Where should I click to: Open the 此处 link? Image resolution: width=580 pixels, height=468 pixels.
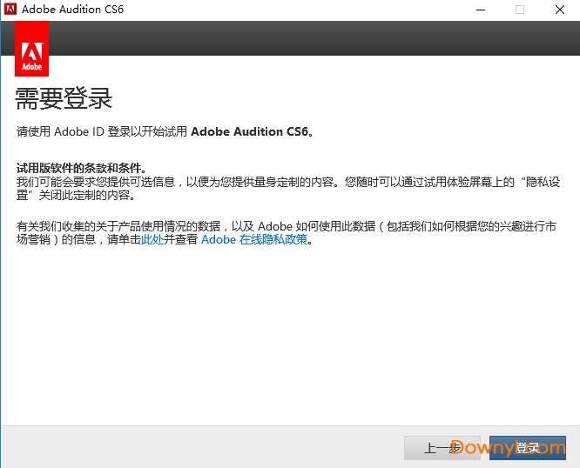tap(152, 239)
